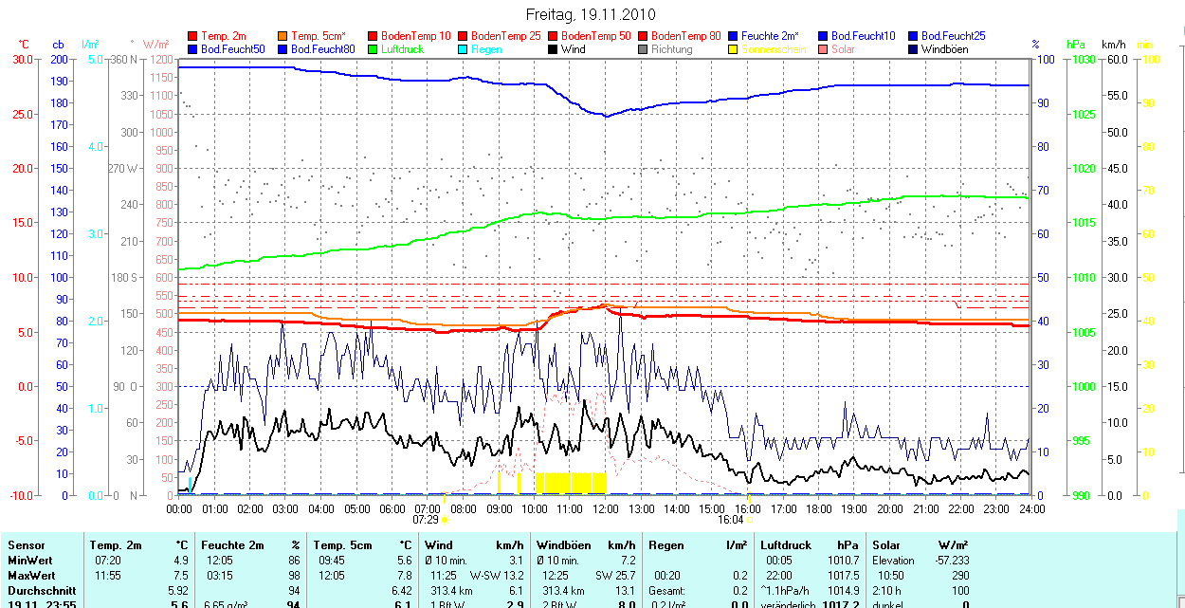This screenshot has width=1185, height=608.
Task: Click the green hPa axis unit label
Action: [x=1076, y=45]
